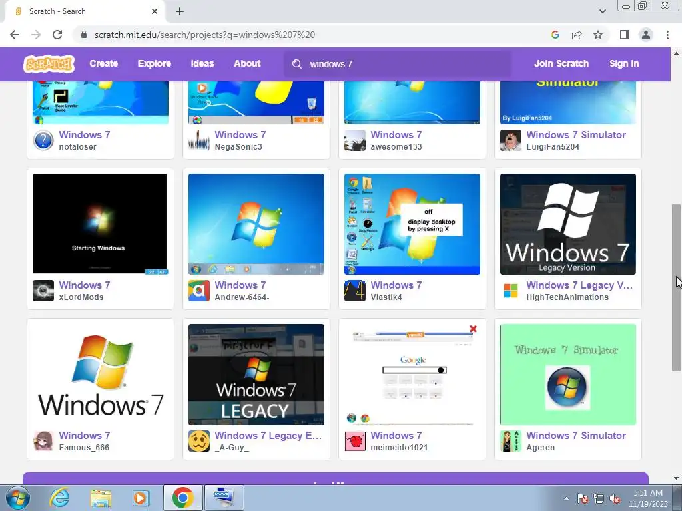Open the Starting Windows project thumbnail by xLordMods
682x511 pixels.
coord(100,224)
